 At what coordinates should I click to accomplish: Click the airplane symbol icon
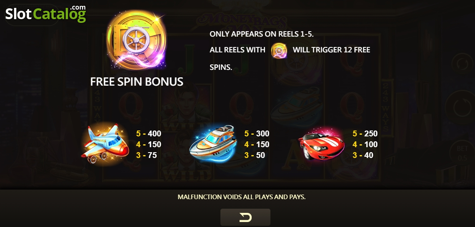[105, 144]
